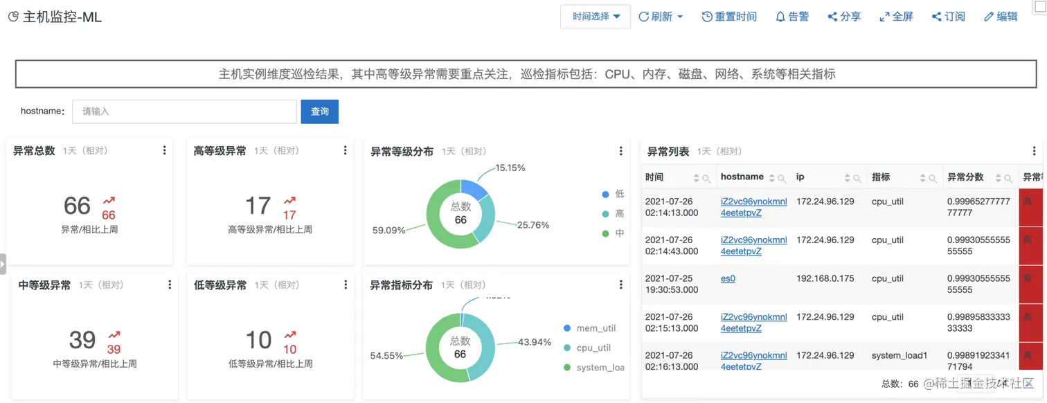Sort the 异常分数 column

(x=998, y=178)
